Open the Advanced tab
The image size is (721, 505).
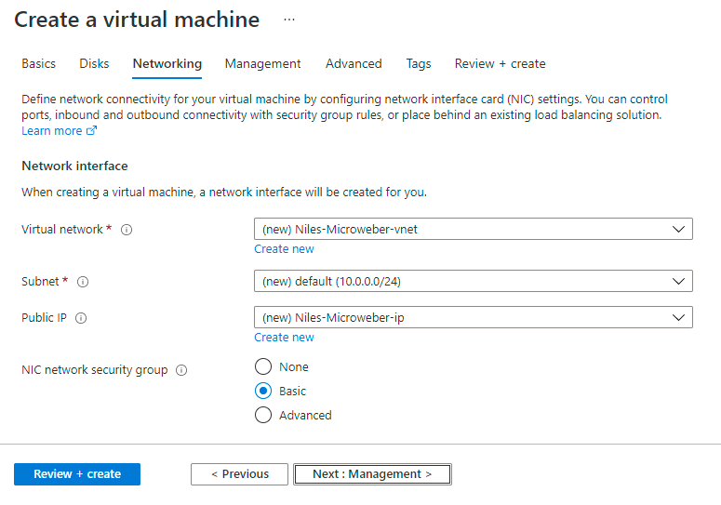pyautogui.click(x=354, y=64)
